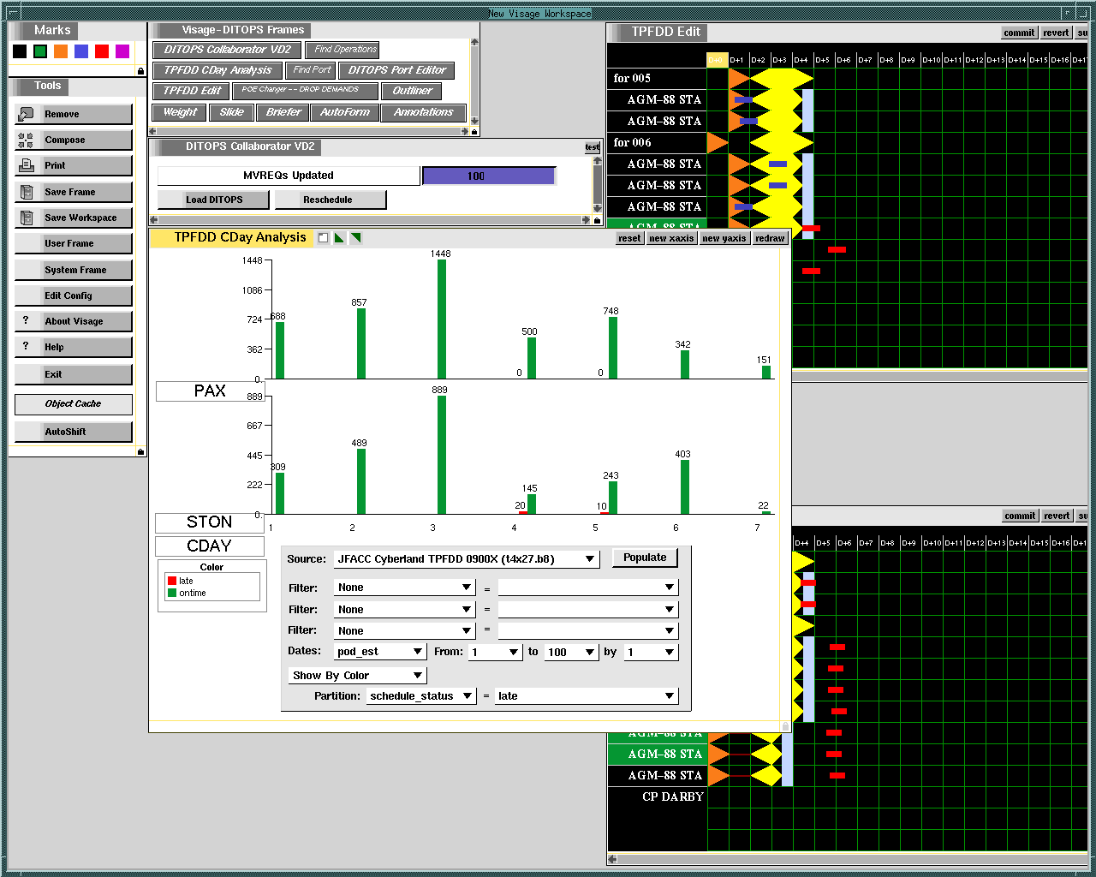Select the DITOPS Port Editor frame
1096x877 pixels.
(396, 70)
